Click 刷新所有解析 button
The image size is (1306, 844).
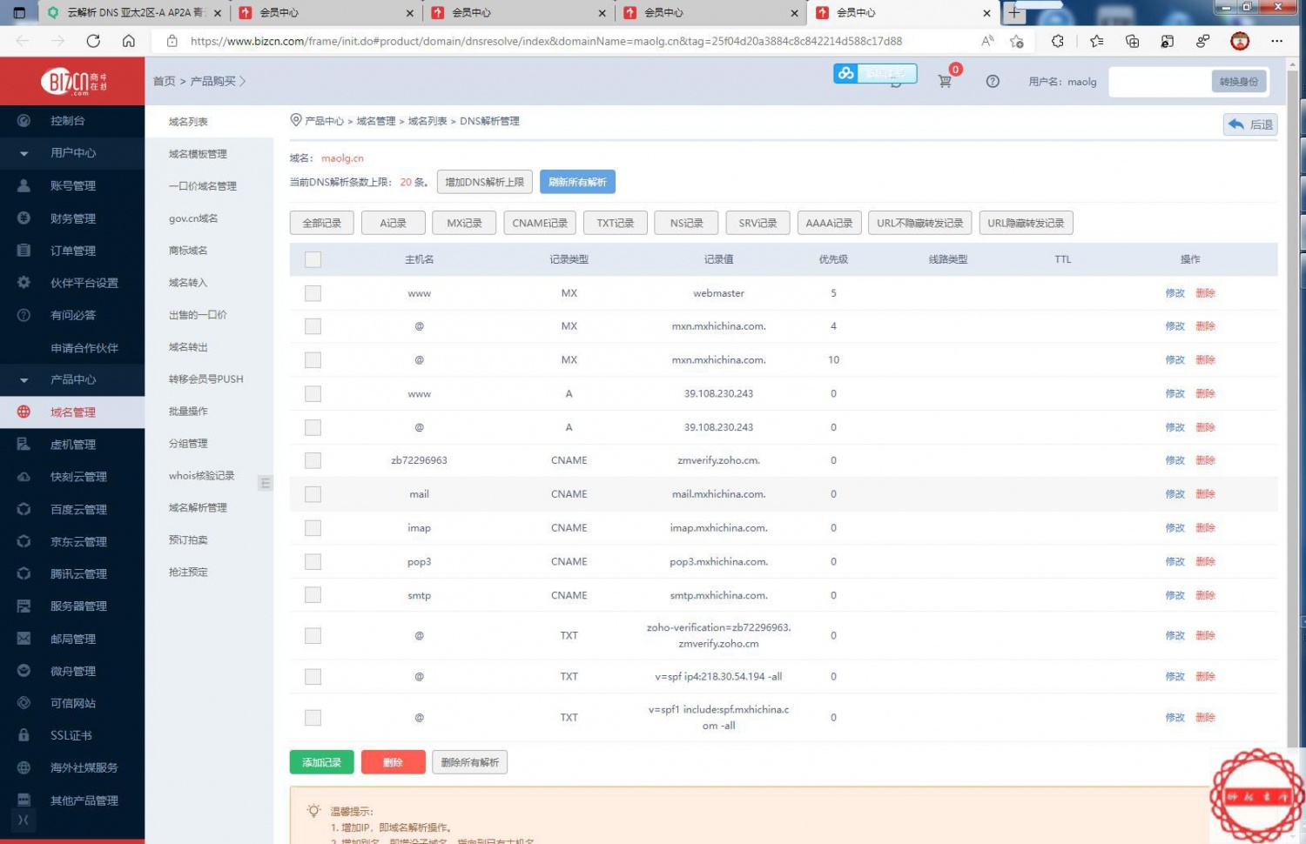577,182
